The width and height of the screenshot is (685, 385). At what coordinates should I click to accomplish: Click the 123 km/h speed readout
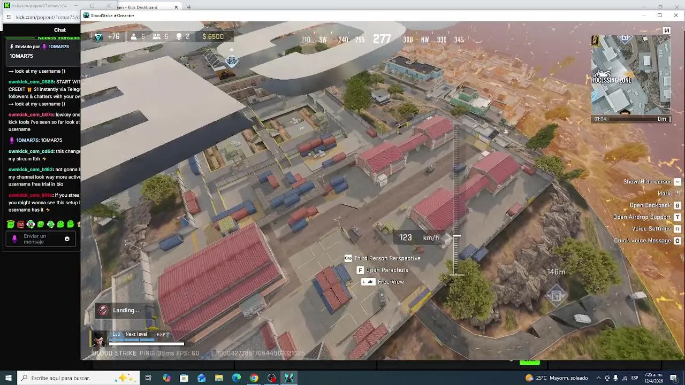coord(418,237)
